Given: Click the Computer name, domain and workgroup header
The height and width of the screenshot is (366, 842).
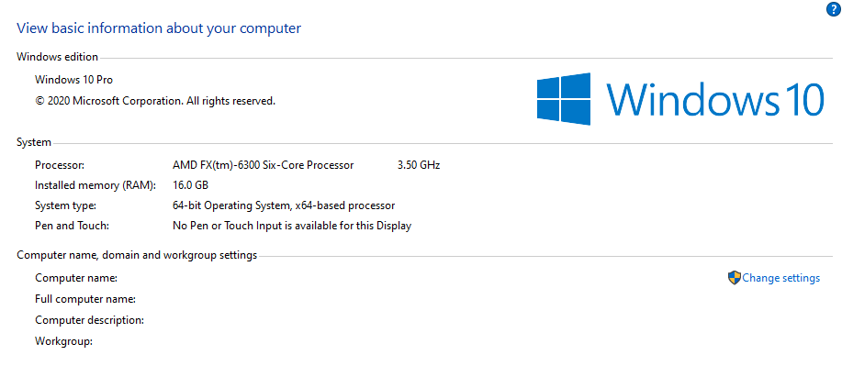Looking at the screenshot, I should click(x=137, y=255).
